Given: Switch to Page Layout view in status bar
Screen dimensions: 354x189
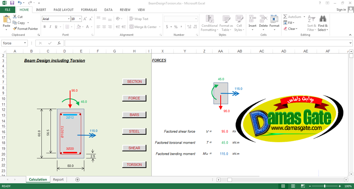Looking at the screenshot, I should click(293, 186).
